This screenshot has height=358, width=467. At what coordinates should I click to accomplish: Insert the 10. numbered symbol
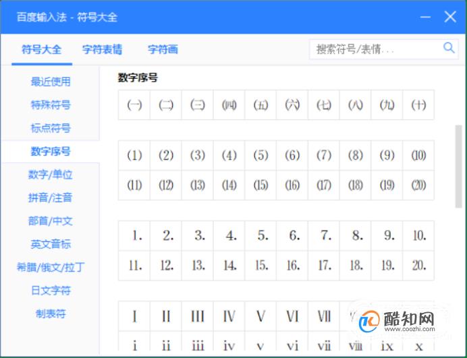(x=418, y=236)
